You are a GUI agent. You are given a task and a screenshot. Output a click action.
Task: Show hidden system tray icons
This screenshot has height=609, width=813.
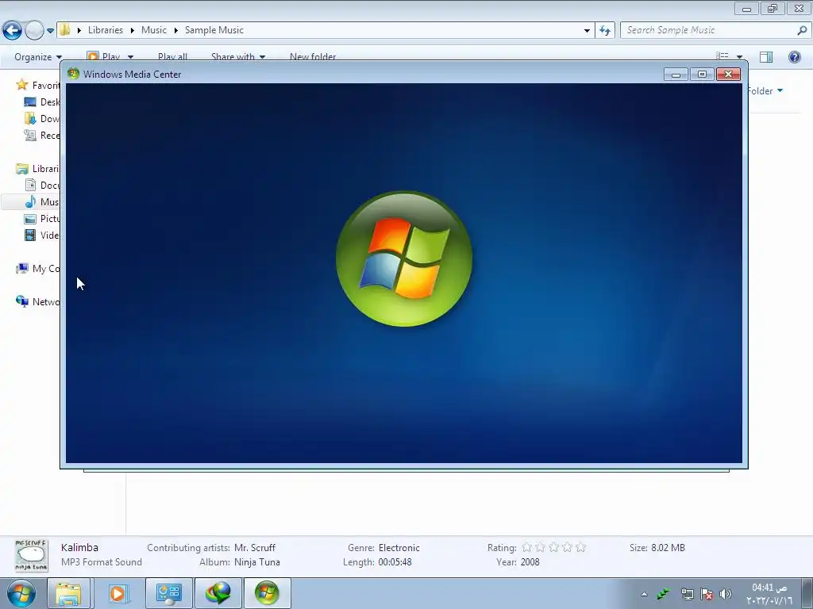tap(644, 594)
